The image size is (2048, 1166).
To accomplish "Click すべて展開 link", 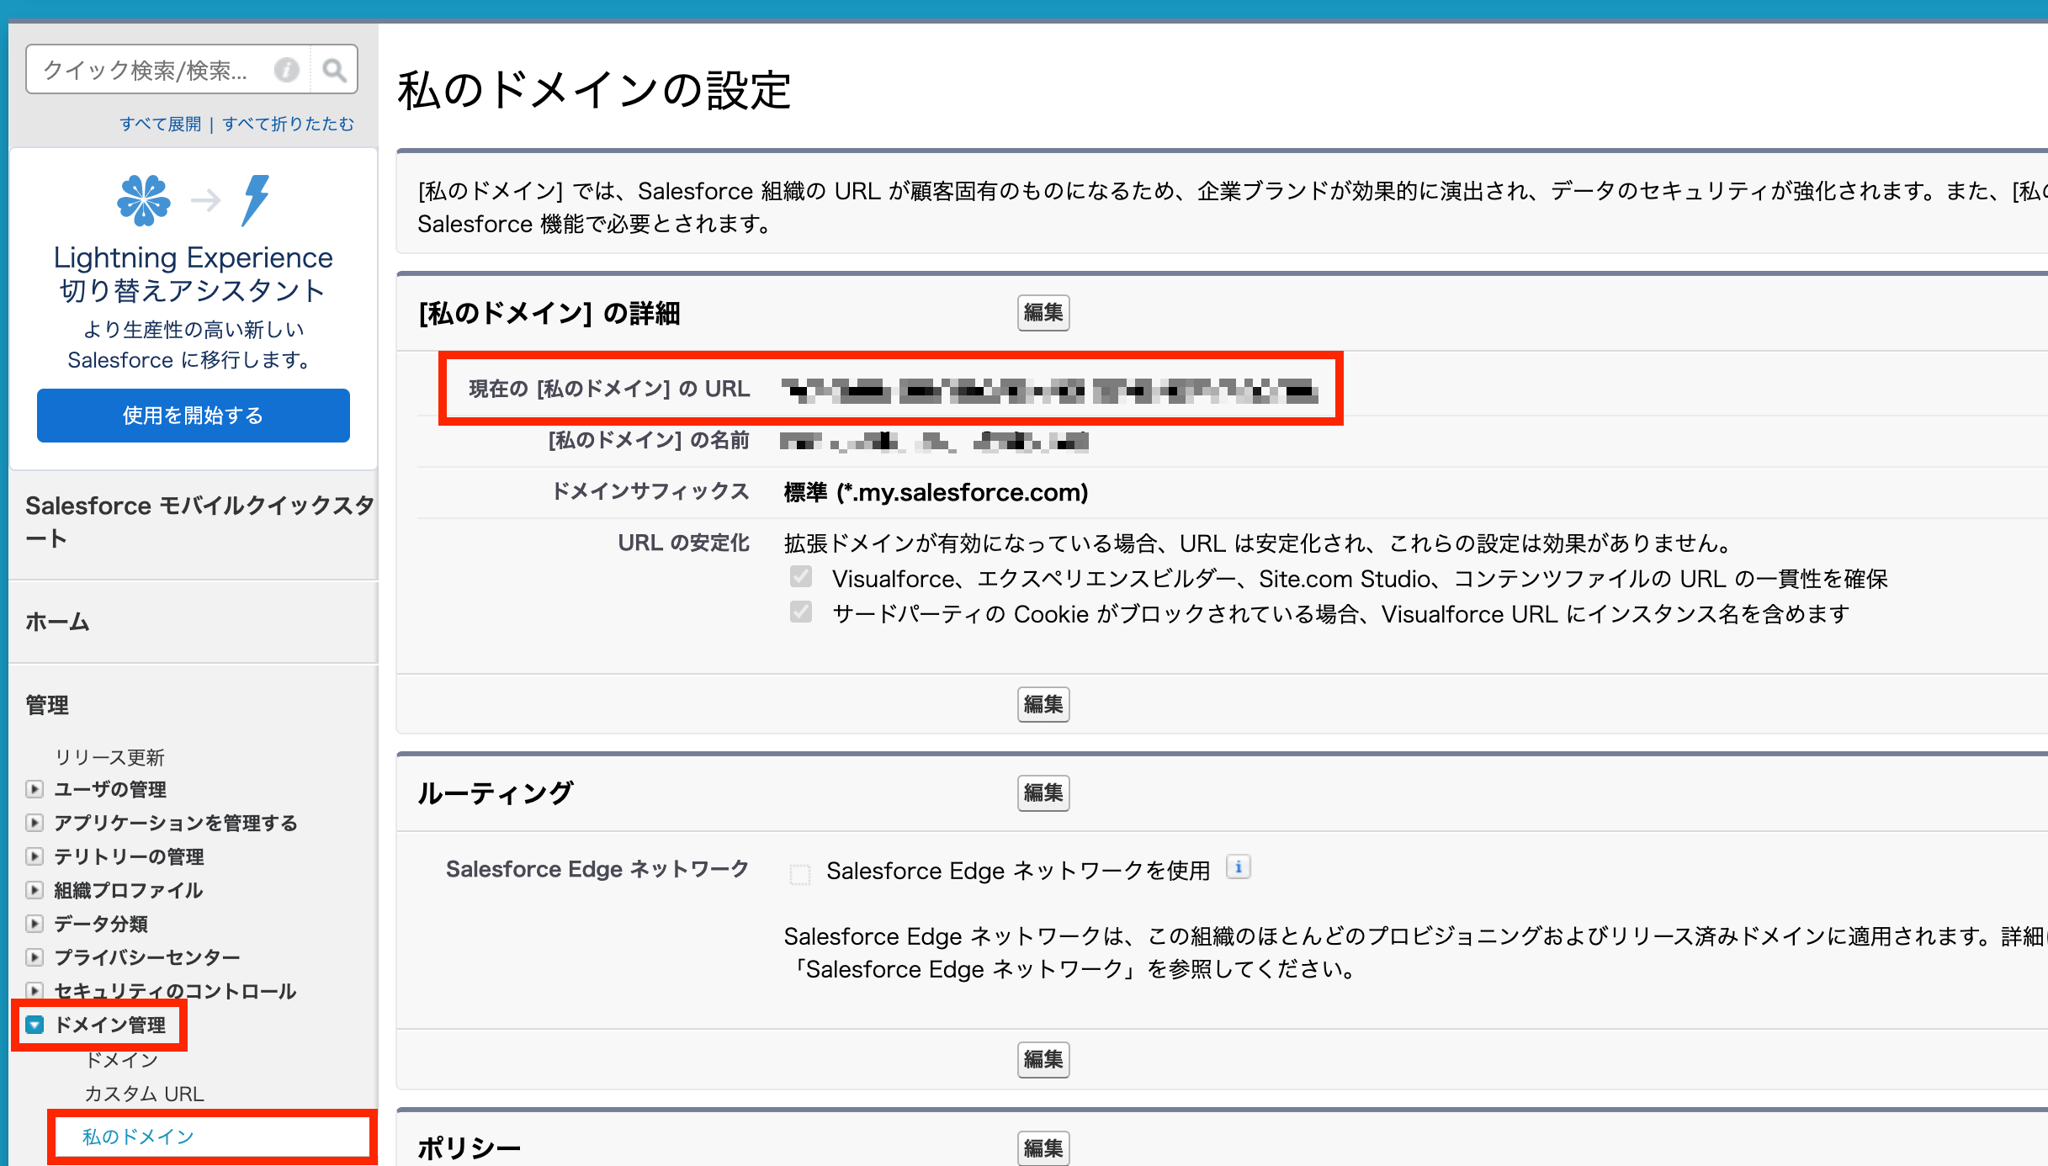I will 161,124.
